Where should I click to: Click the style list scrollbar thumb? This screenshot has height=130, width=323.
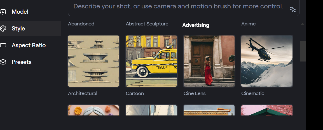point(303,51)
